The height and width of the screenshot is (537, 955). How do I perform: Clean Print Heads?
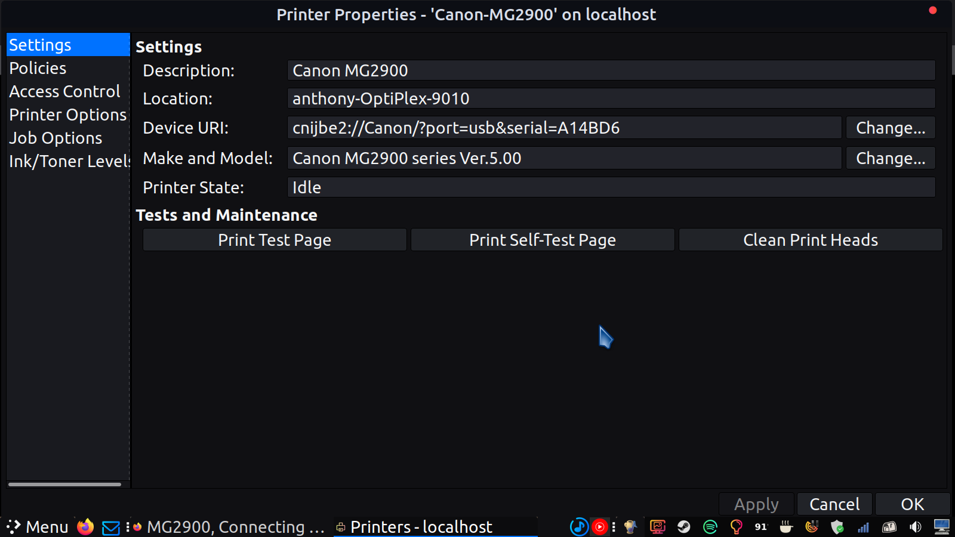coord(811,240)
